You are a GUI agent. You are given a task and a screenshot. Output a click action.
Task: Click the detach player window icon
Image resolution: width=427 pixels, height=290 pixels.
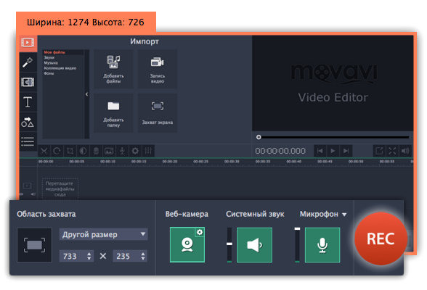coord(379,151)
